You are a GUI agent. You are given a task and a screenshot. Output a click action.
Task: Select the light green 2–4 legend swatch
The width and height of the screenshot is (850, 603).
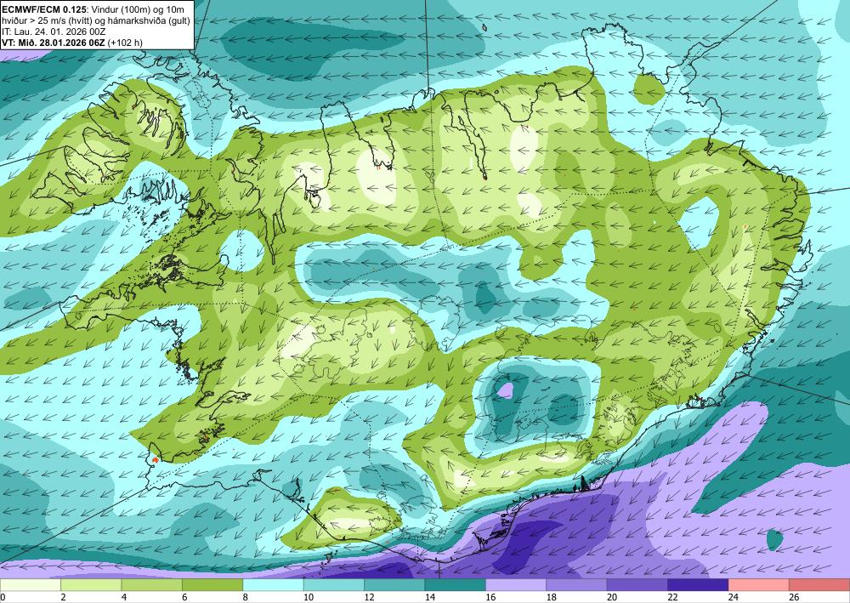(x=91, y=585)
